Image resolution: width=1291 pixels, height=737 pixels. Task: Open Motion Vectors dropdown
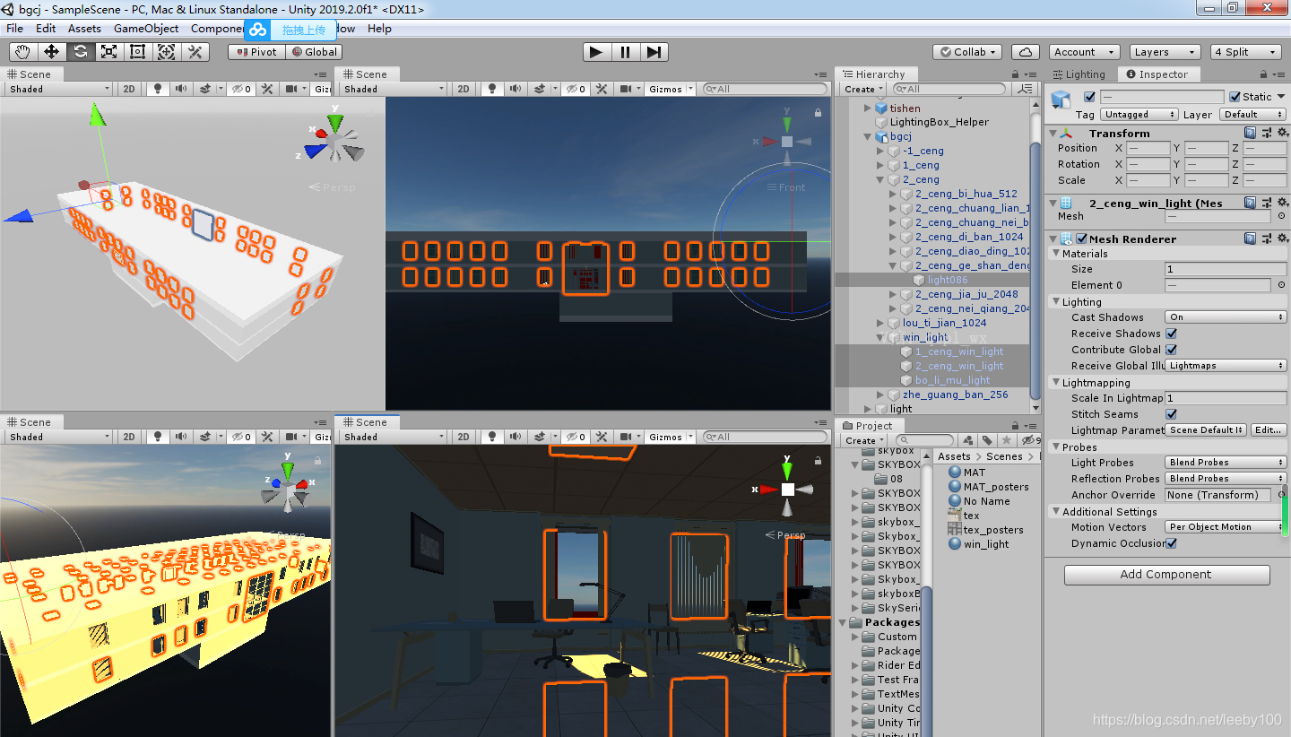(x=1226, y=527)
